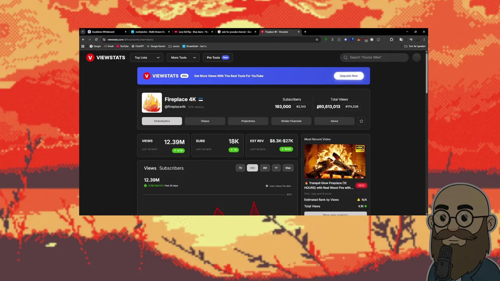The image size is (500, 281).
Task: Toggle the chart to Views
Action: point(150,168)
